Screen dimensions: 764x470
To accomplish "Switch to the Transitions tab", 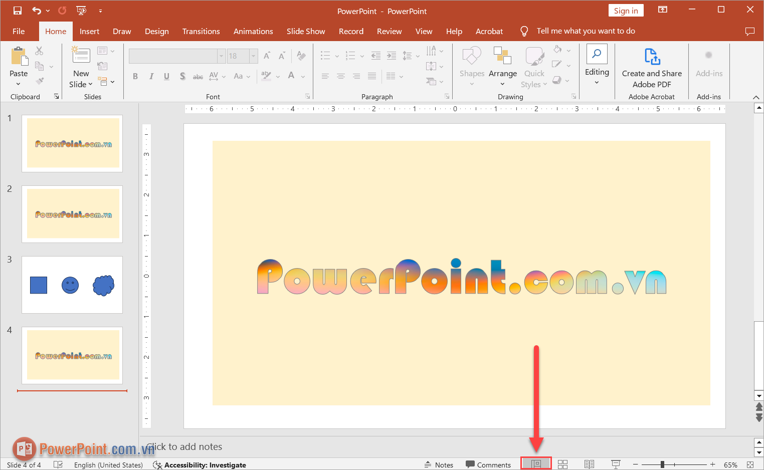I will (x=201, y=31).
